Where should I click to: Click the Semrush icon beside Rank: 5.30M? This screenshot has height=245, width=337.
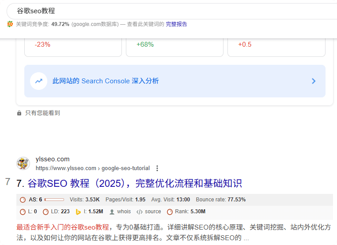[170, 212]
